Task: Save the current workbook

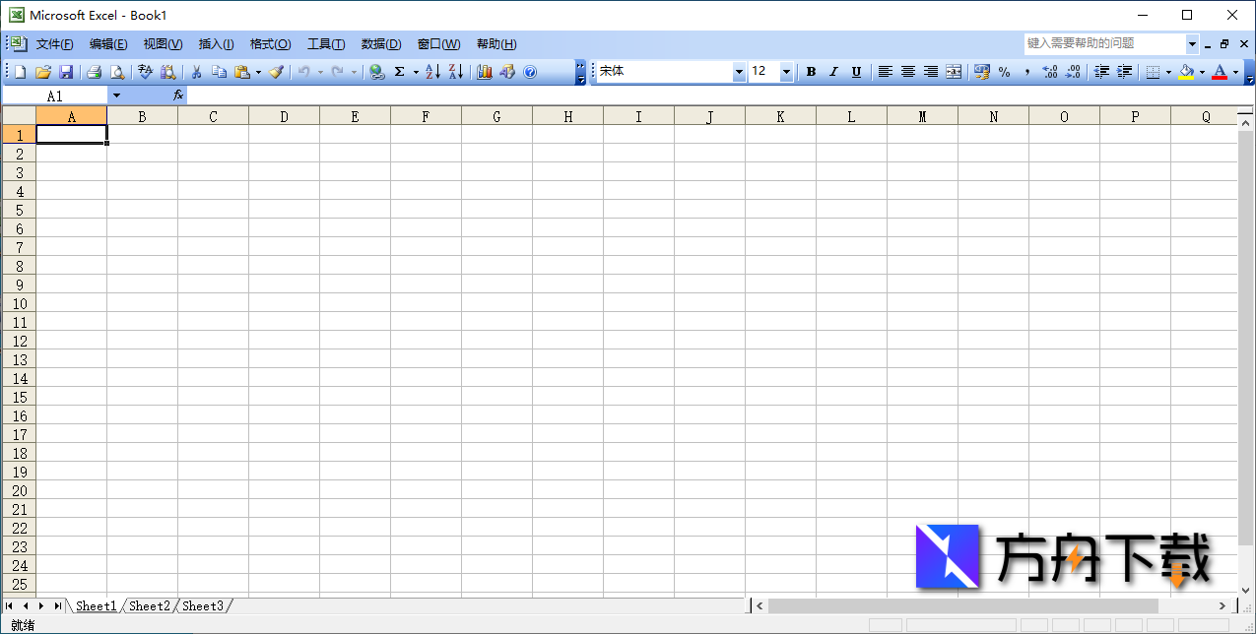Action: 67,71
